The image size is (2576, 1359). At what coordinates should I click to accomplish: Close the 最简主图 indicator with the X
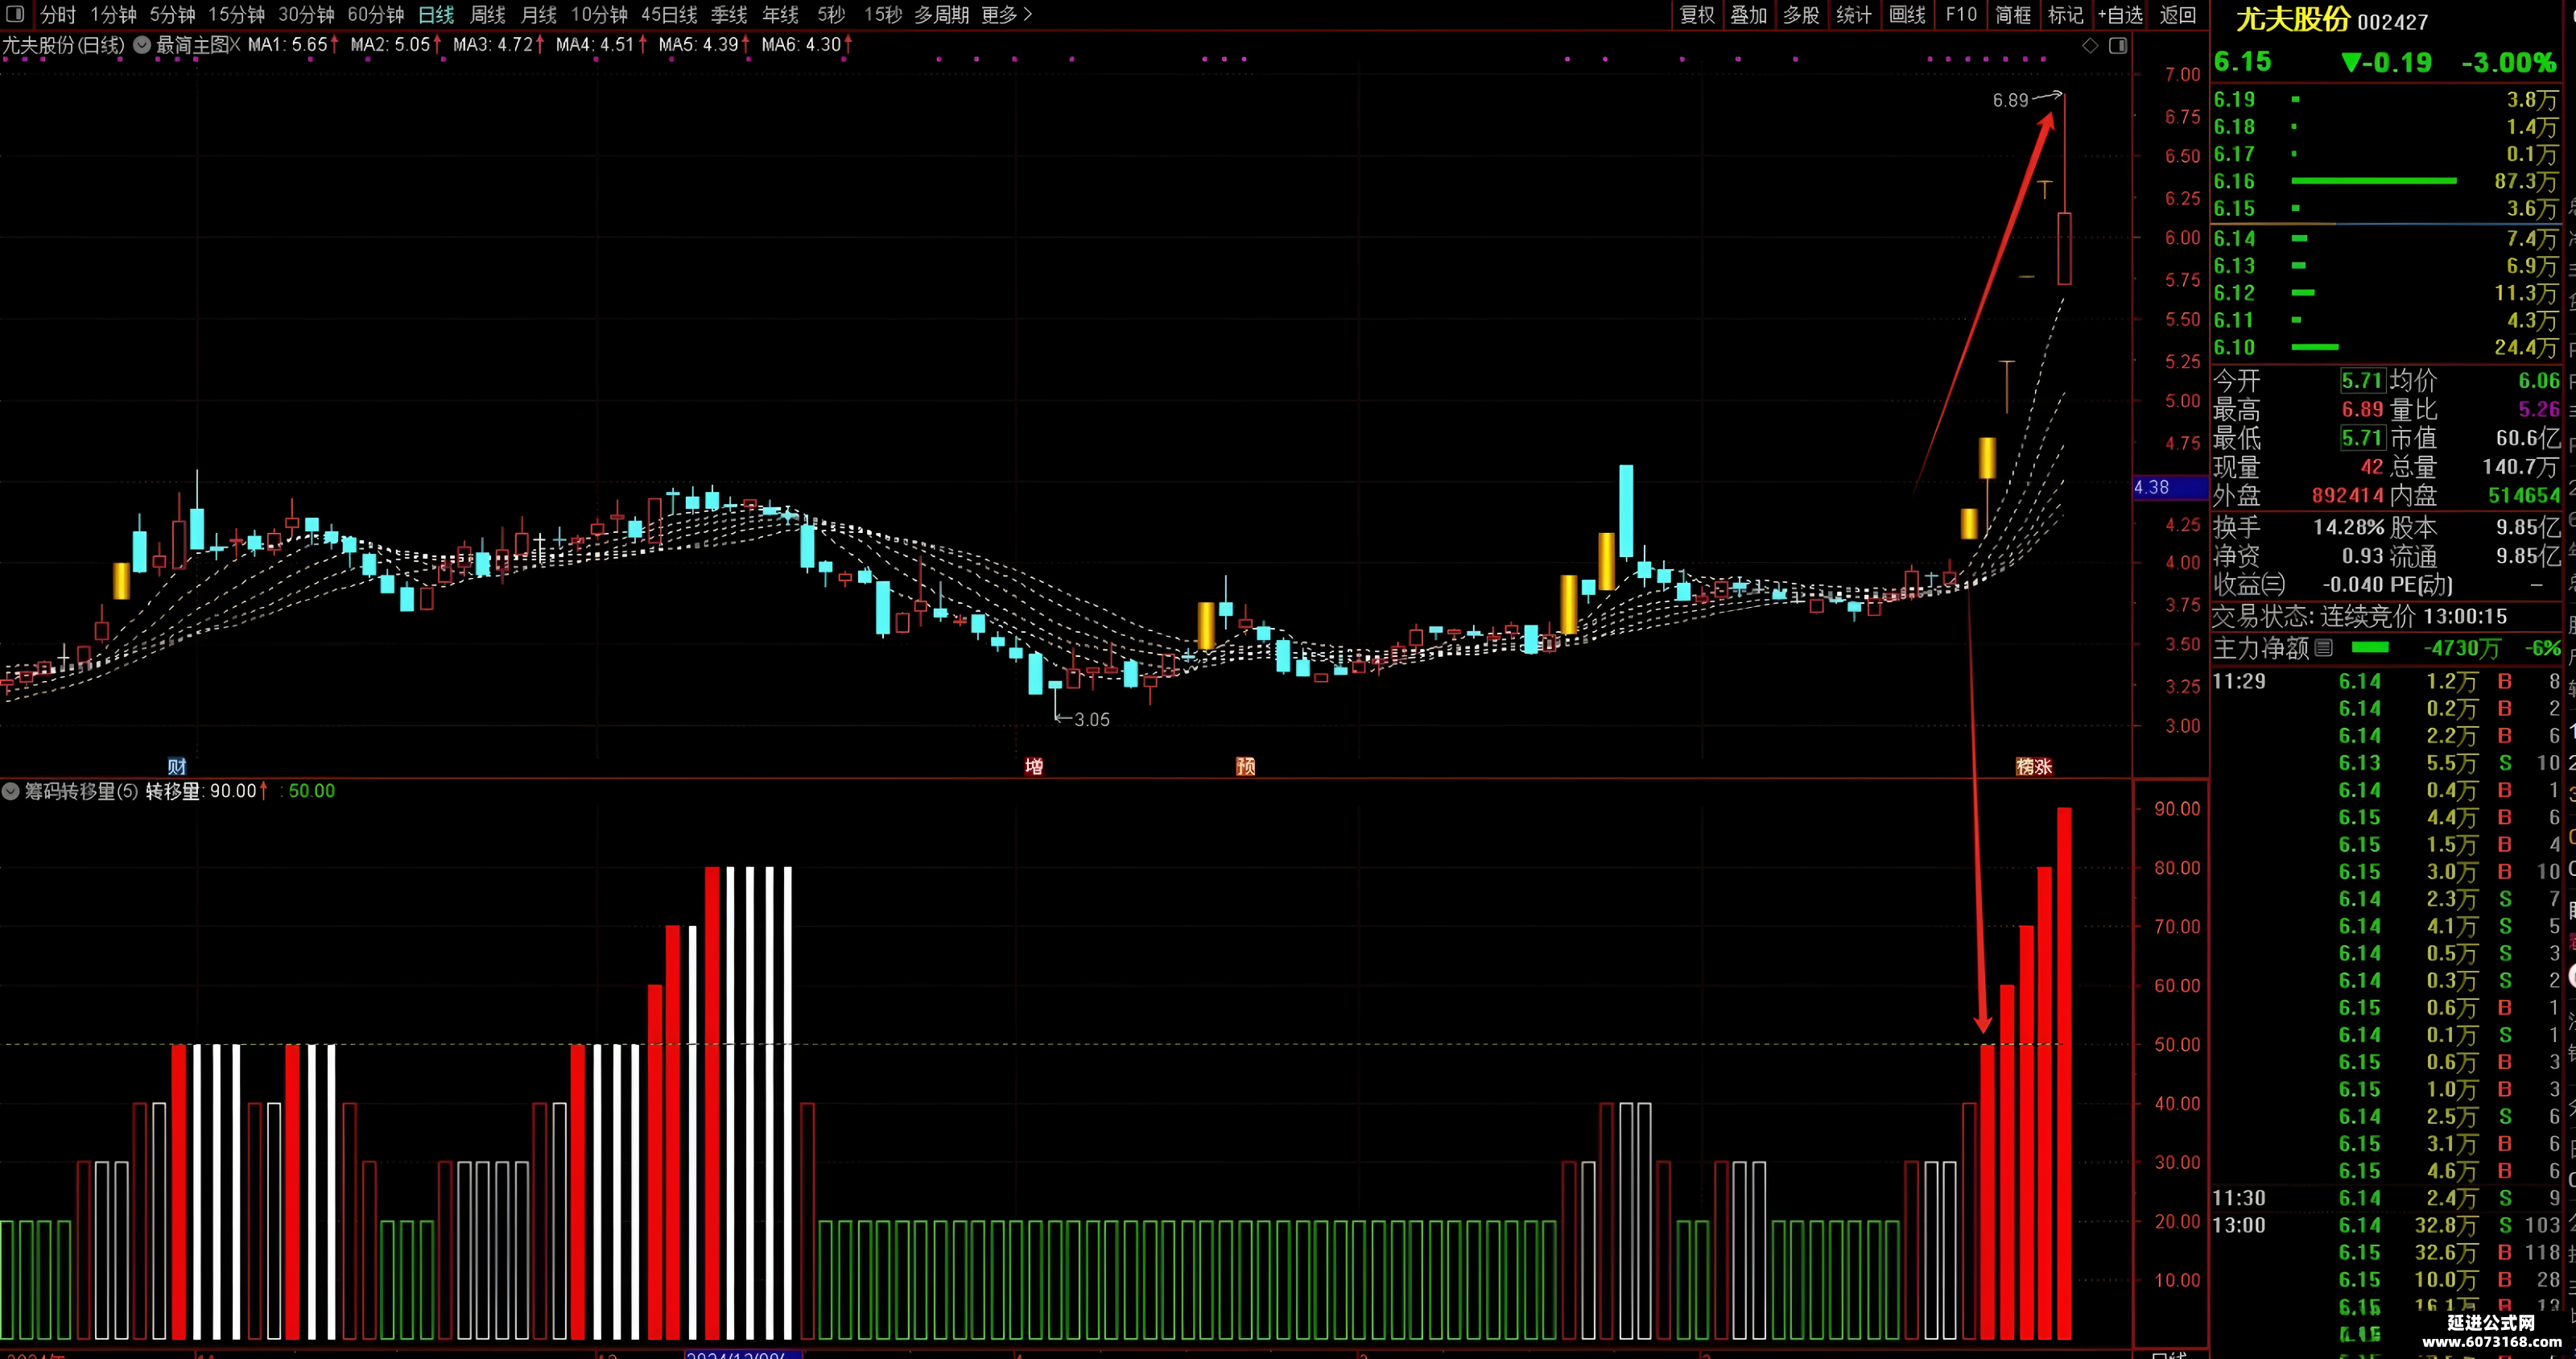click(x=235, y=45)
